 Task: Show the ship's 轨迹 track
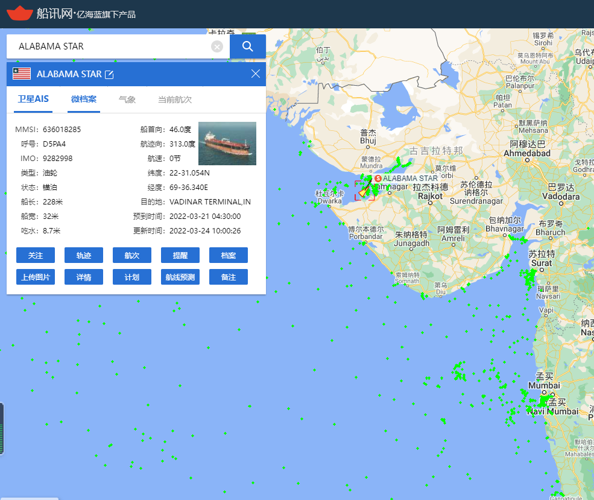point(84,255)
